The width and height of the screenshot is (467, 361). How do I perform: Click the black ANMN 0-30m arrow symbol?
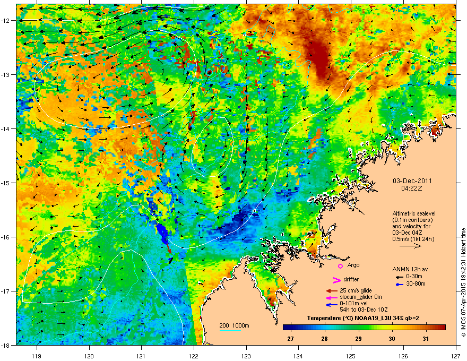(x=400, y=277)
